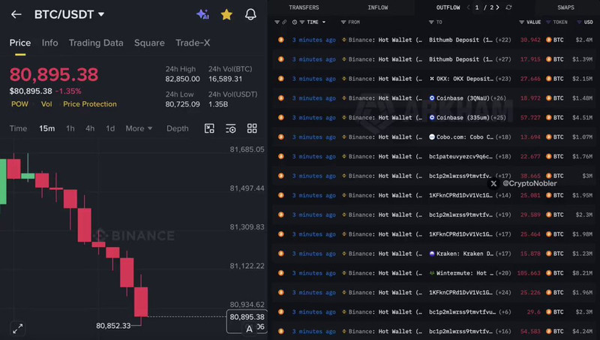This screenshot has height=340, width=600.
Task: Click the Vol tag
Action: 46,104
